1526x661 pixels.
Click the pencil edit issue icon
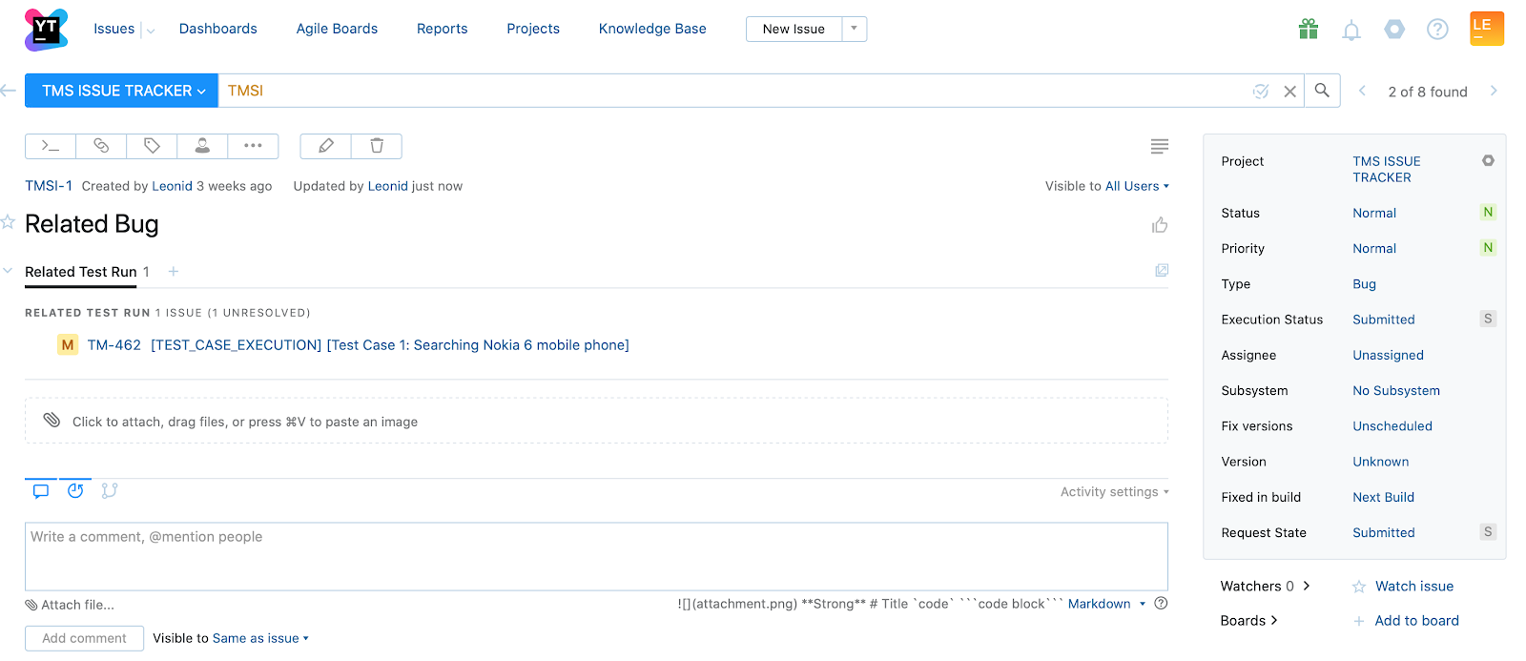pos(326,146)
